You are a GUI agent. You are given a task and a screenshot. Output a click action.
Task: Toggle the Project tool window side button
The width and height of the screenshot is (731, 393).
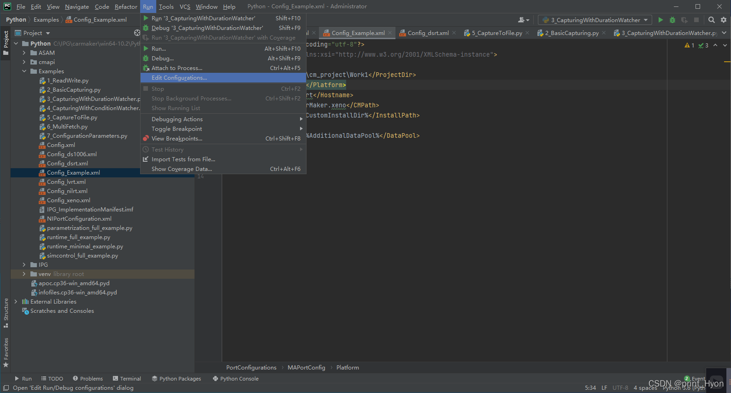pyautogui.click(x=6, y=43)
